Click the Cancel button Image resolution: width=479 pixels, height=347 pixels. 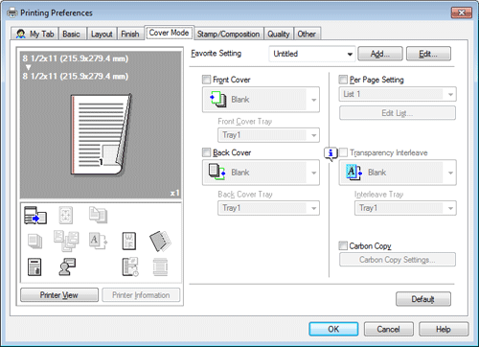pos(388,329)
